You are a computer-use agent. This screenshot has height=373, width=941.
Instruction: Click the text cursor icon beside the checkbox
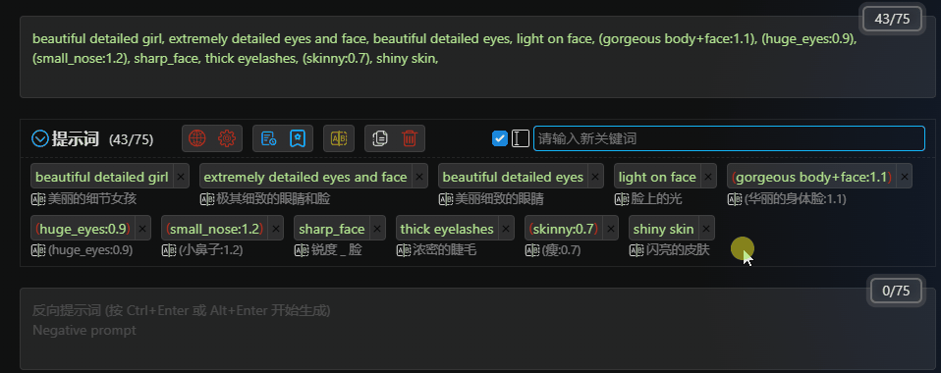coord(521,138)
